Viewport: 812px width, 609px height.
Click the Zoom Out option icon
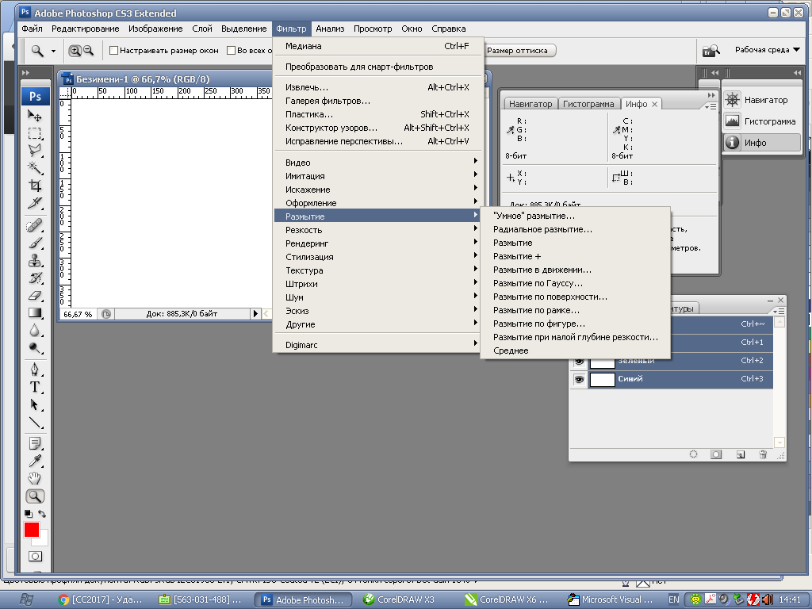pyautogui.click(x=89, y=51)
